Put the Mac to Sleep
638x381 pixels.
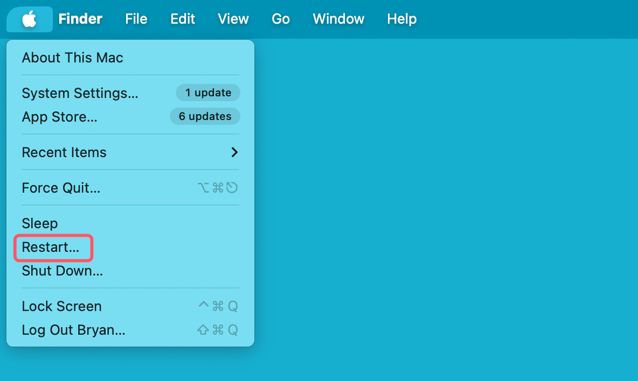(39, 223)
